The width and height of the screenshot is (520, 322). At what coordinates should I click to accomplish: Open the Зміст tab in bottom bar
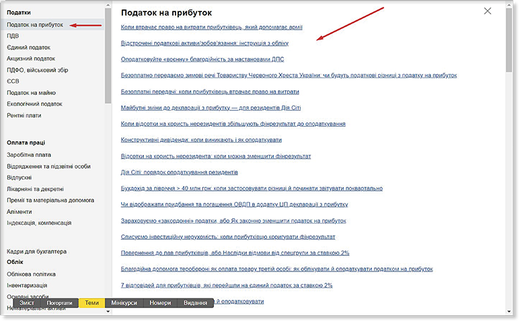point(27,303)
